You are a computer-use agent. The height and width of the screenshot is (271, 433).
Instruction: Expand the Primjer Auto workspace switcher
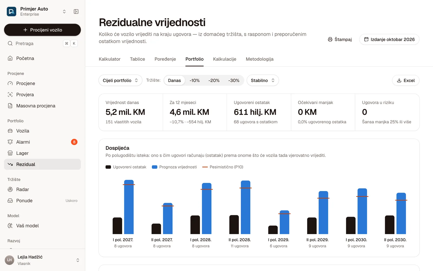click(x=64, y=11)
